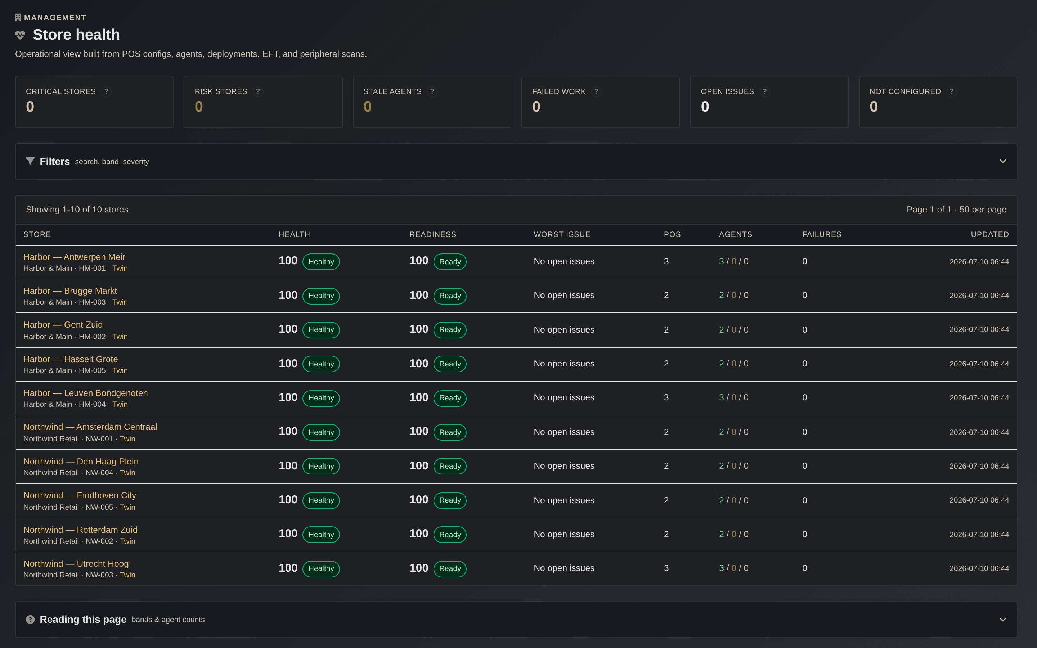Viewport: 1037px width, 648px height.
Task: Click the Not Configured help icon
Action: coord(951,91)
